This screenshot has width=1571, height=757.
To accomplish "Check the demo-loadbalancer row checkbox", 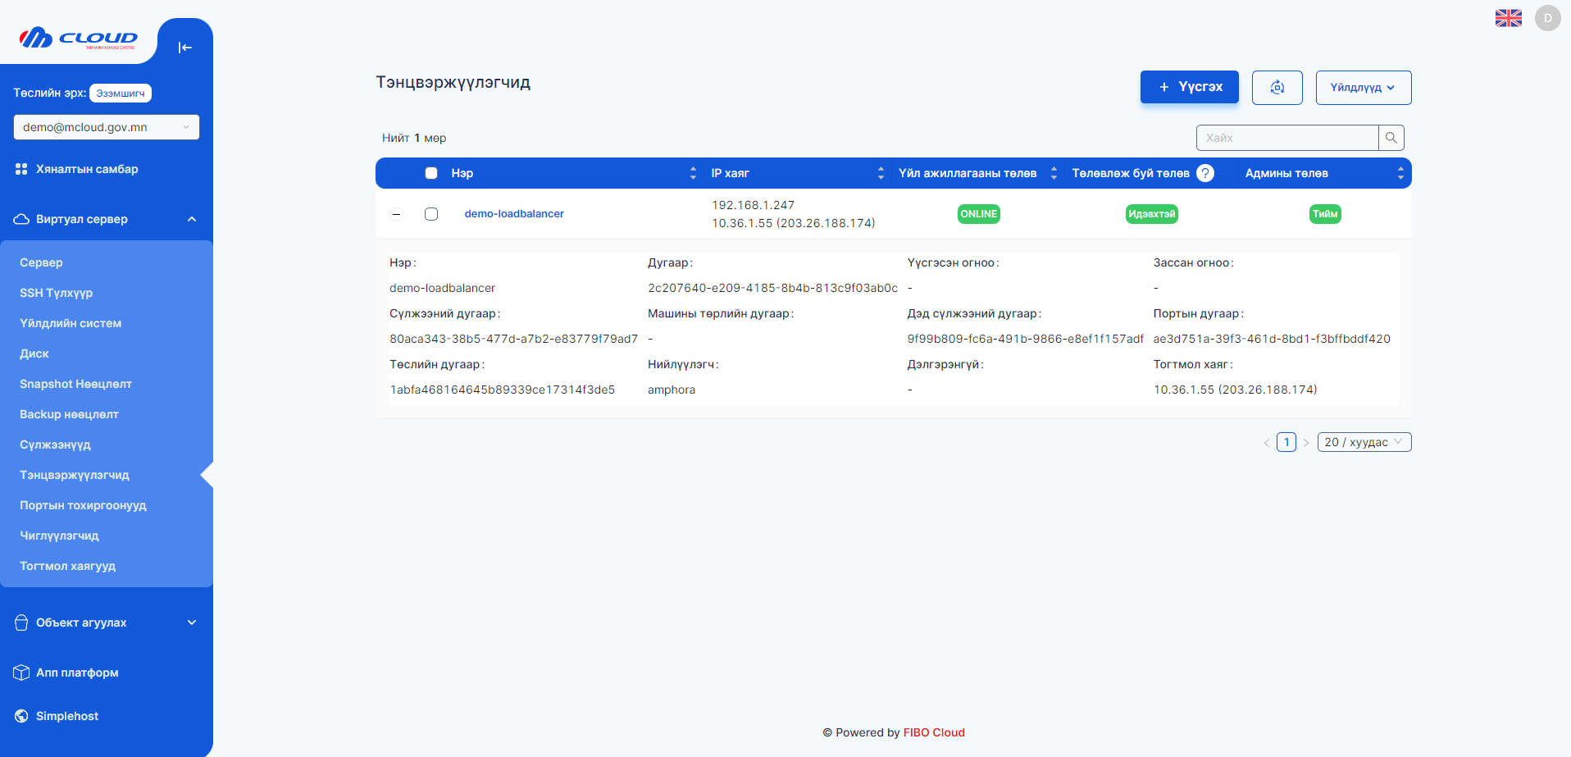I will (431, 214).
